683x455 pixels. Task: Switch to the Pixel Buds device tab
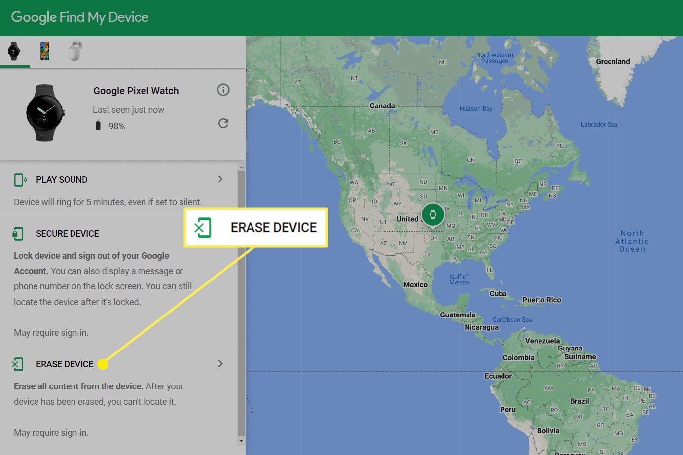coord(75,51)
